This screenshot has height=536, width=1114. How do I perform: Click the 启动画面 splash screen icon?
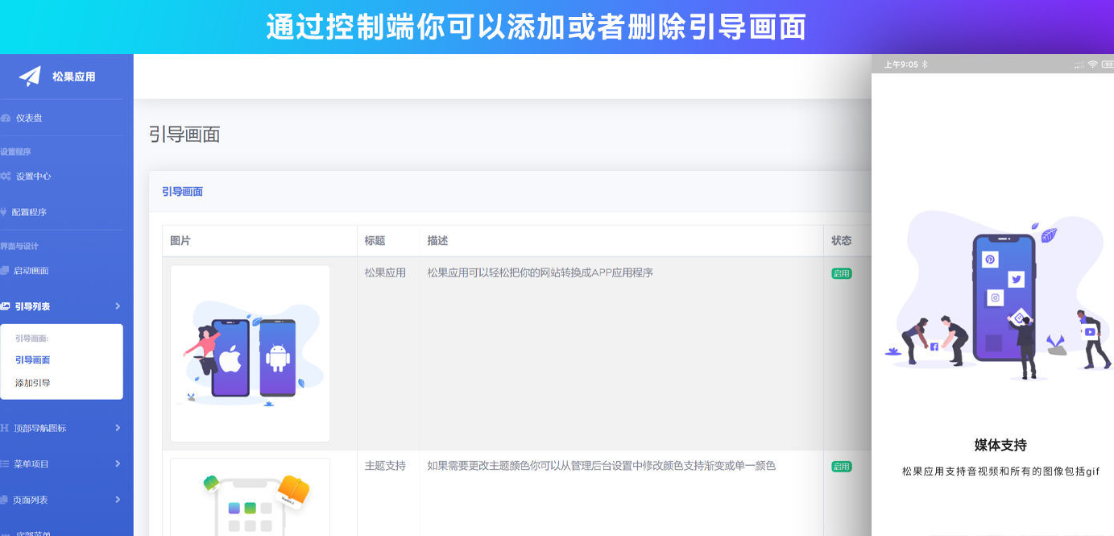(7, 270)
